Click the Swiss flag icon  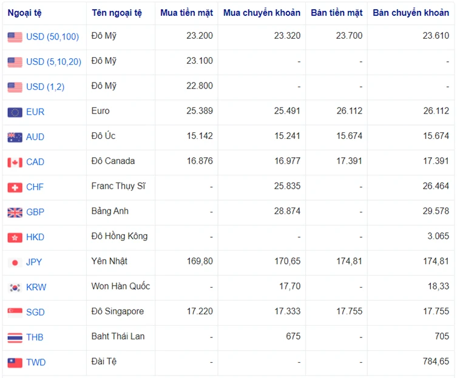click(15, 187)
